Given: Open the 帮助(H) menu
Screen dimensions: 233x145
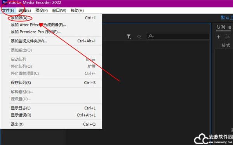Looking at the screenshot, I should [77, 10].
